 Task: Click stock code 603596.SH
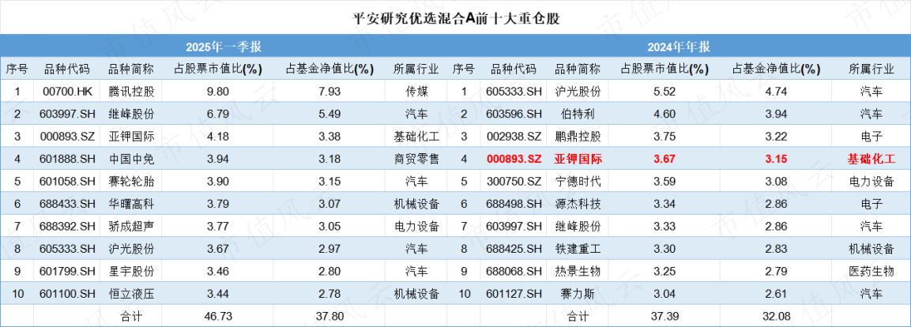pyautogui.click(x=516, y=114)
